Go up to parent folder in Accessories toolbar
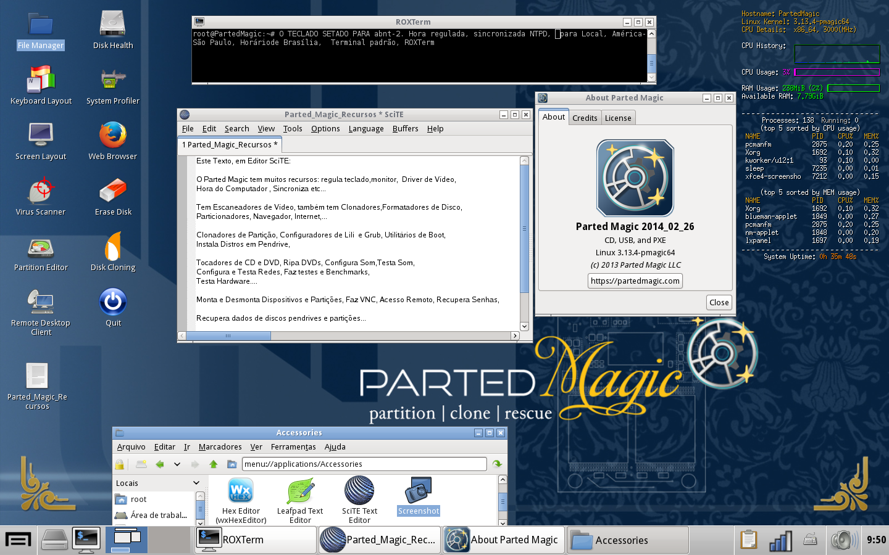Screen dimensions: 889x555 coord(214,464)
